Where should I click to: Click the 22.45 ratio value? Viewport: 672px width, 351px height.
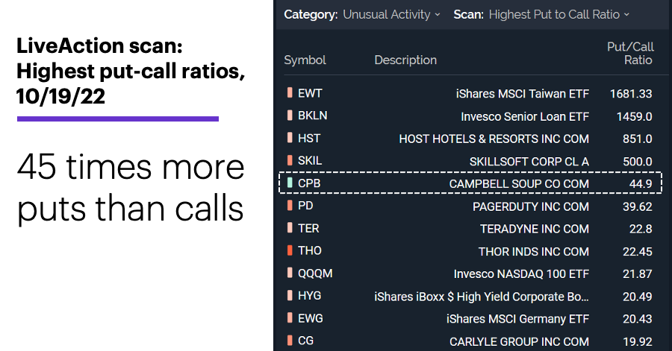pos(638,251)
